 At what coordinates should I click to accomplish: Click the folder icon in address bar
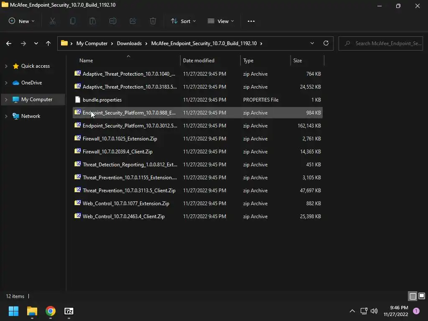64,43
